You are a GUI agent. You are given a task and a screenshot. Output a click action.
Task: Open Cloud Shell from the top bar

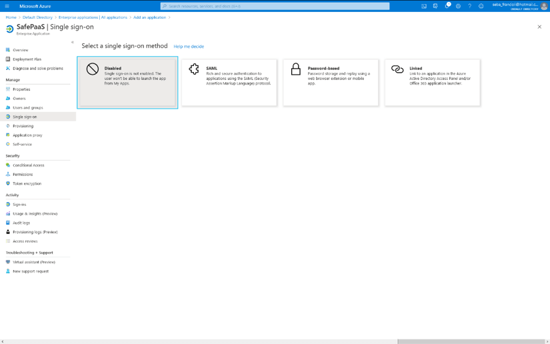(424, 6)
